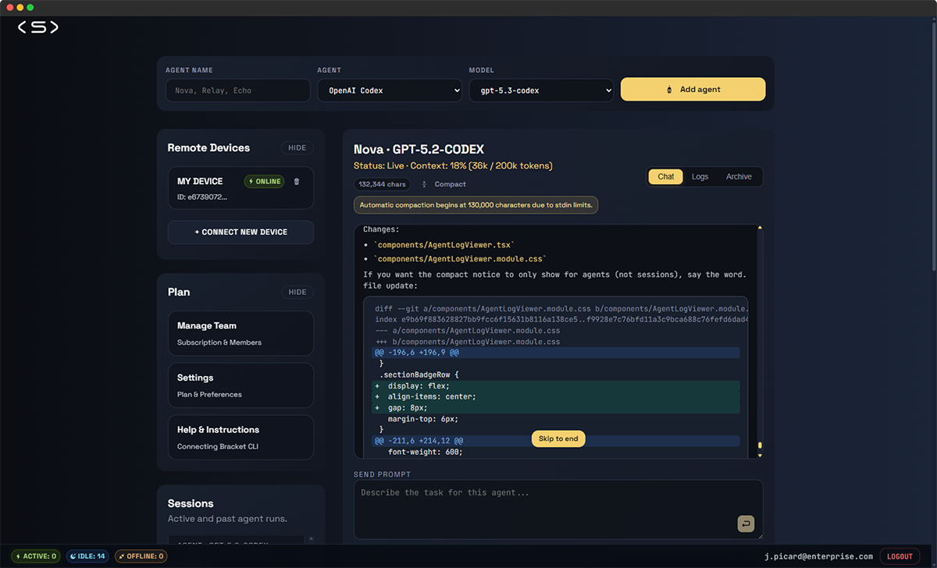Click the Bracket logo in the top left

37,27
